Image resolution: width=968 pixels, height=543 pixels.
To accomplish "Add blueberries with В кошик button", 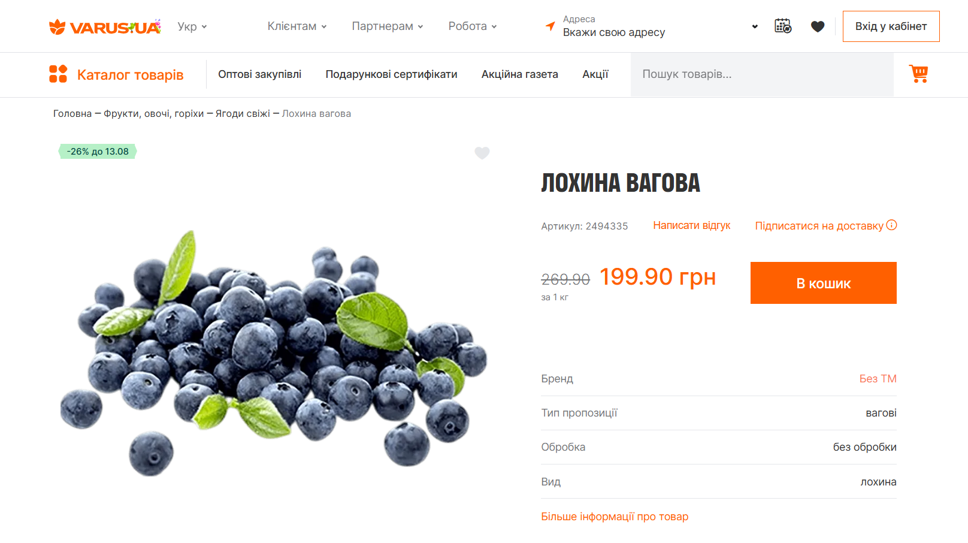I will pos(824,283).
